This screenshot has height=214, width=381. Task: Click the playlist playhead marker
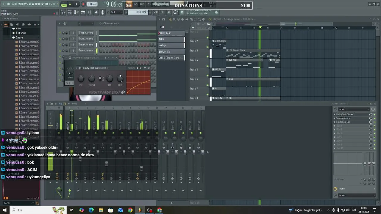(260, 27)
